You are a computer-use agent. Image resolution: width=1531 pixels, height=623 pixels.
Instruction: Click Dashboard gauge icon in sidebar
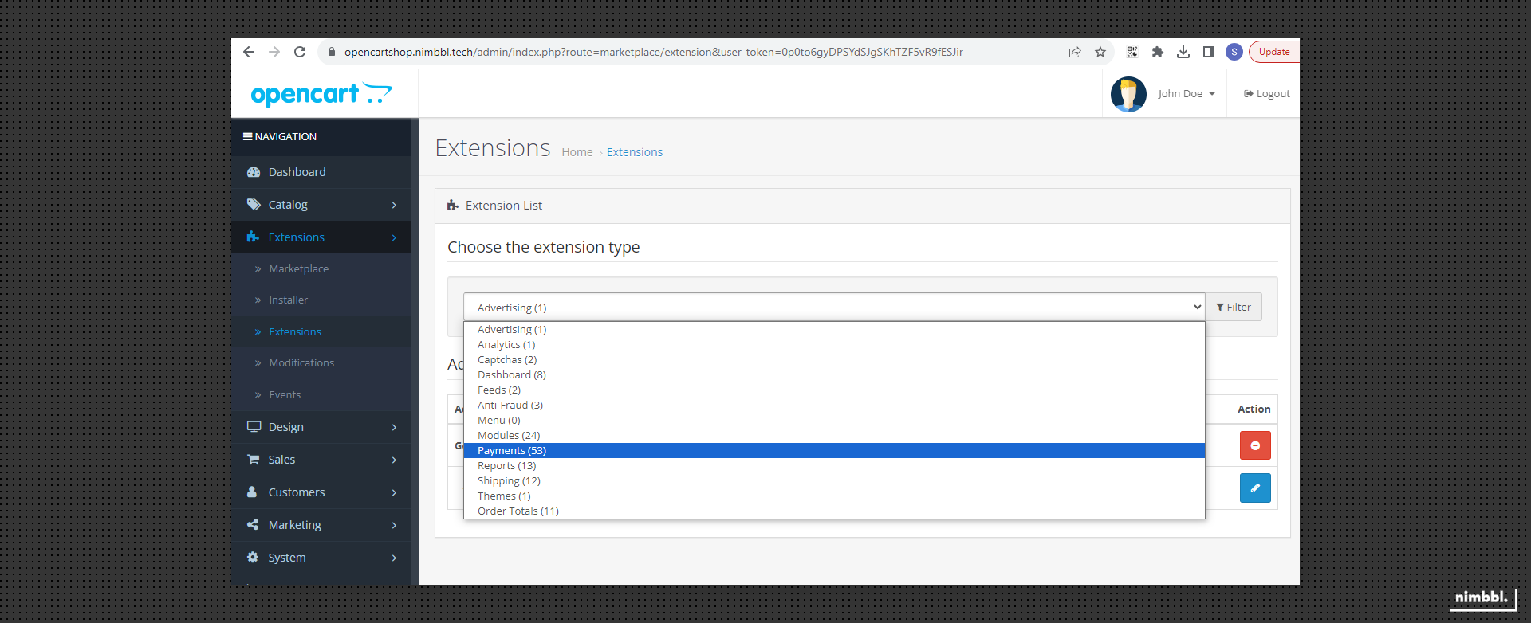pyautogui.click(x=254, y=172)
